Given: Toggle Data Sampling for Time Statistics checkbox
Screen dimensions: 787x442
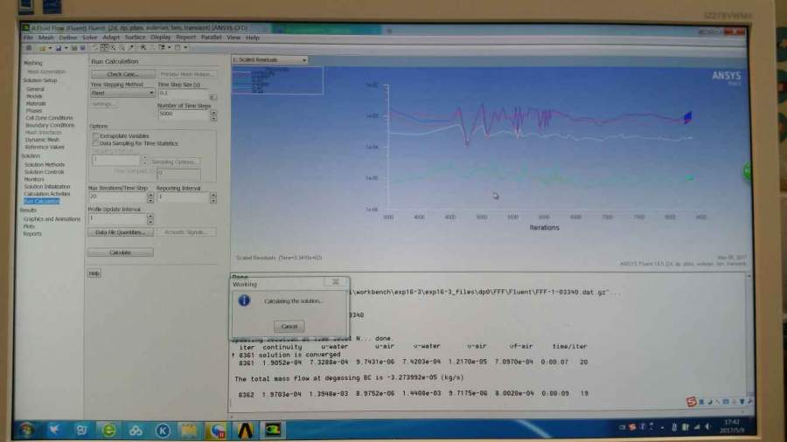Looking at the screenshot, I should point(95,143).
